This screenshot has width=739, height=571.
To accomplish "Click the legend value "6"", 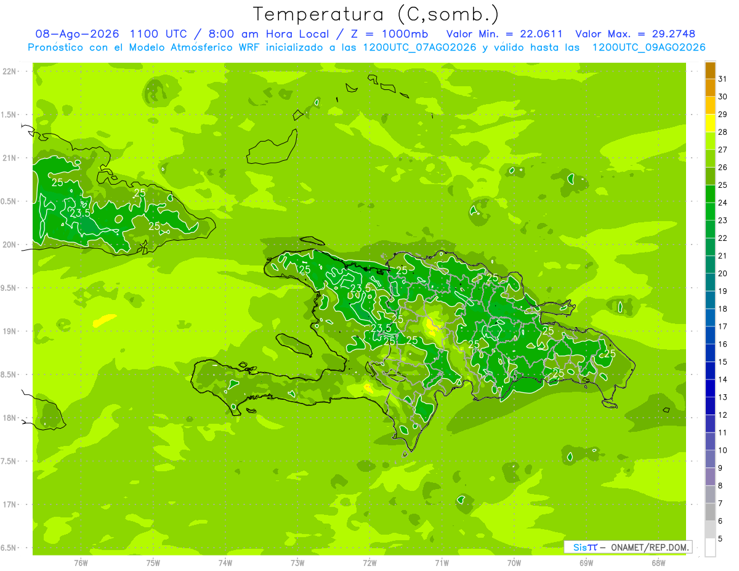I will click(x=721, y=521).
